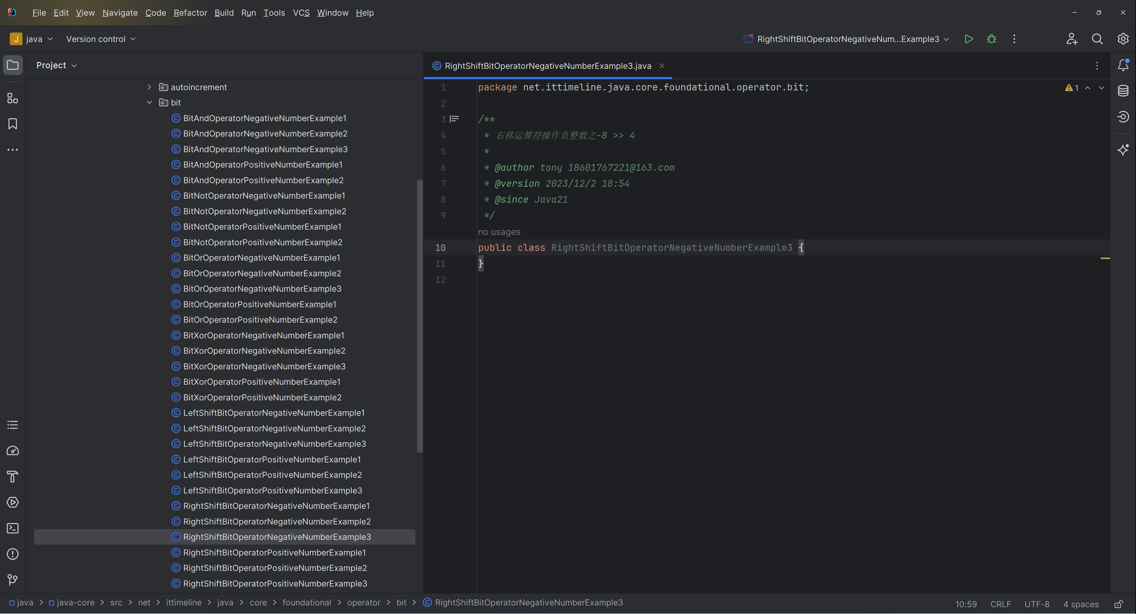Click the yellow warning stripe marker

point(1105,258)
